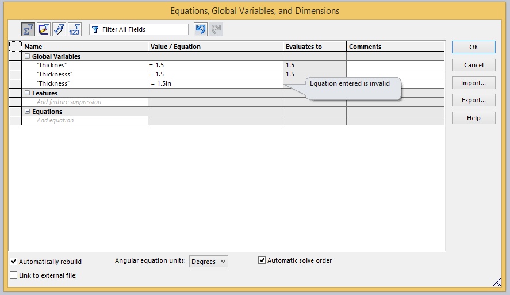Open the Export... dialog
Viewport: 510px width, 295px height.
pyautogui.click(x=474, y=100)
